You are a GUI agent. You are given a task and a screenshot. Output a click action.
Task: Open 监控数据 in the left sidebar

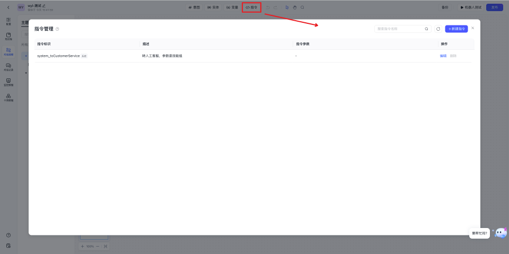(x=8, y=82)
